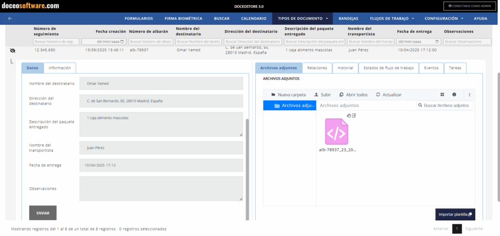The image size is (500, 236).
Task: Open the Configuración dropdown menu
Action: pyautogui.click(x=444, y=19)
